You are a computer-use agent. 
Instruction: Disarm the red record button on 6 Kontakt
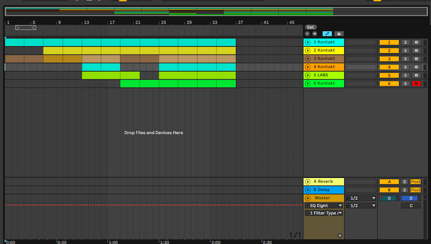(416, 83)
